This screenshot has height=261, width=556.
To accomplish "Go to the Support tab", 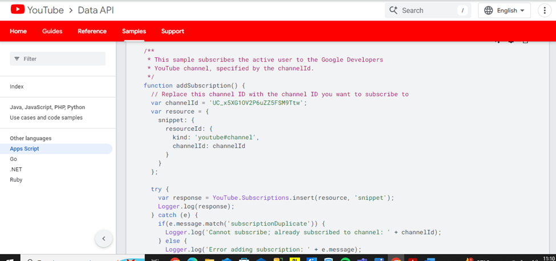I will coord(173,31).
